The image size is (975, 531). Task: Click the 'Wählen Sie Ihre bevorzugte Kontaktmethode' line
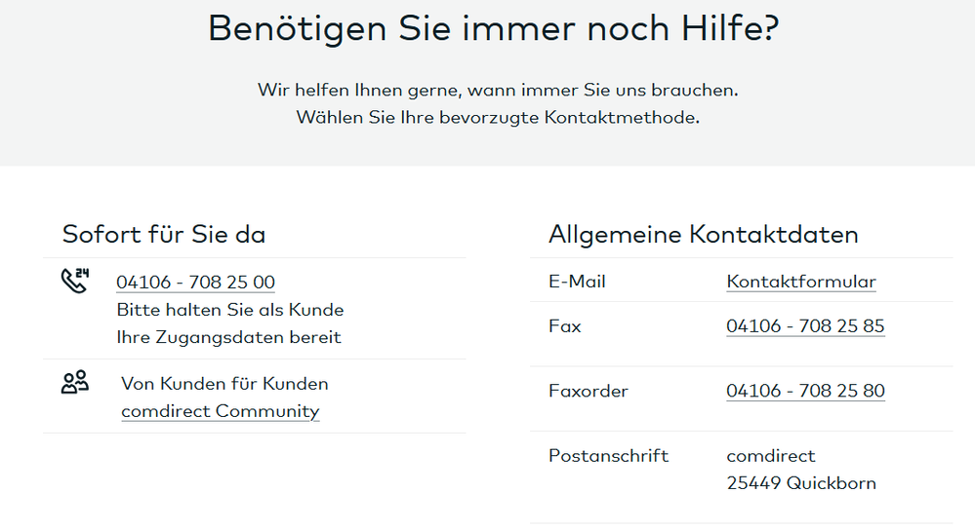[498, 118]
